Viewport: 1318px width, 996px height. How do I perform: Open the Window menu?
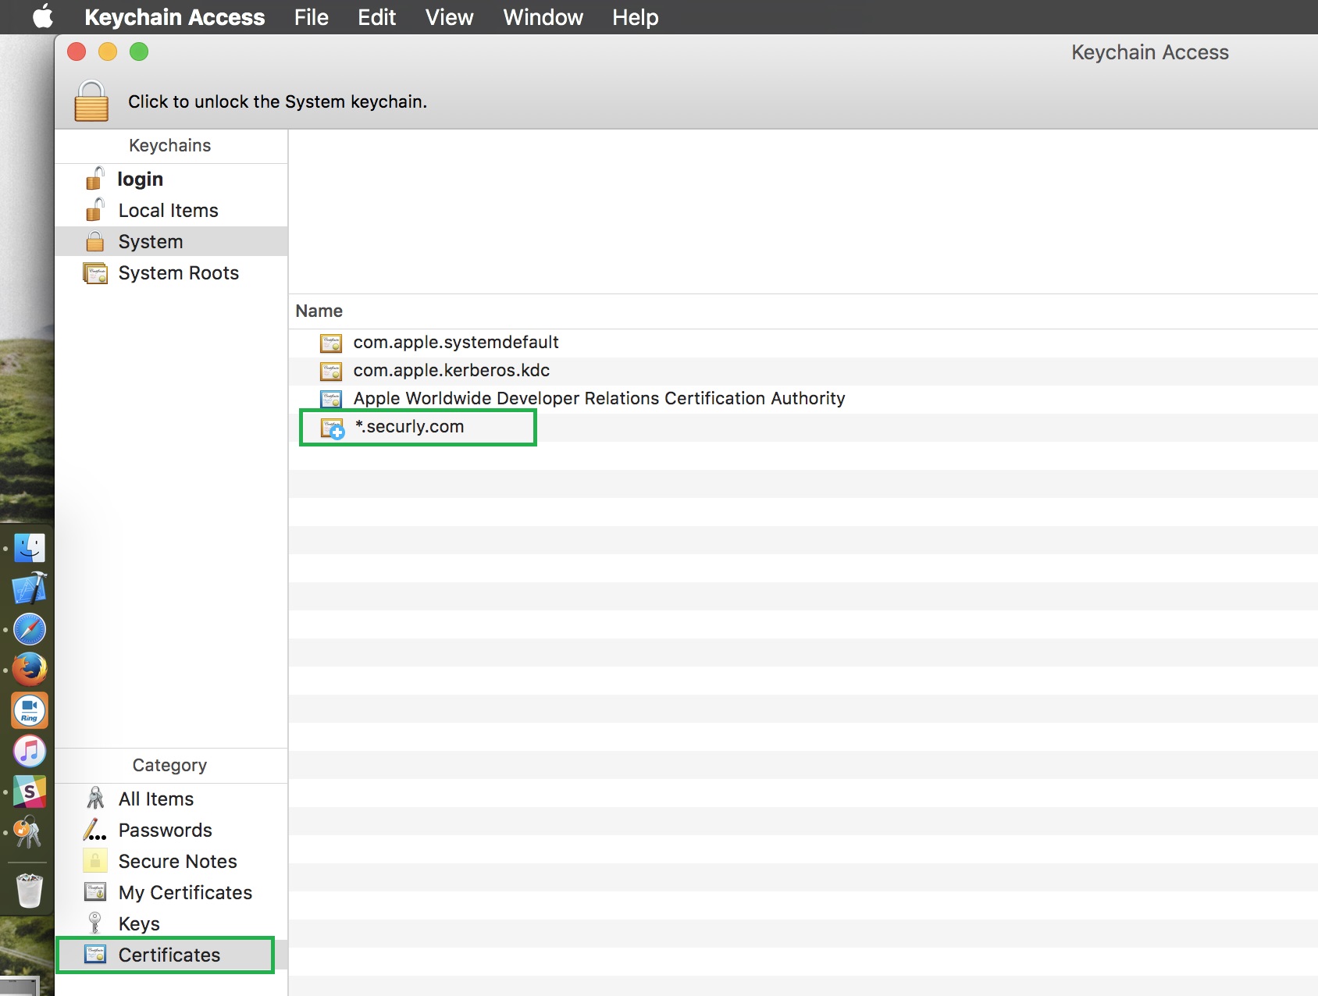(543, 17)
